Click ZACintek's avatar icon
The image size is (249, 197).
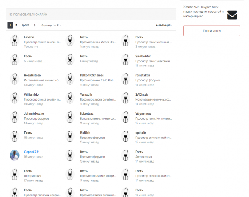tap(125, 98)
